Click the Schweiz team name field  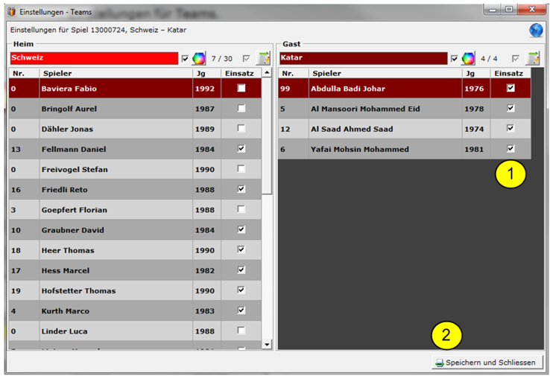93,58
